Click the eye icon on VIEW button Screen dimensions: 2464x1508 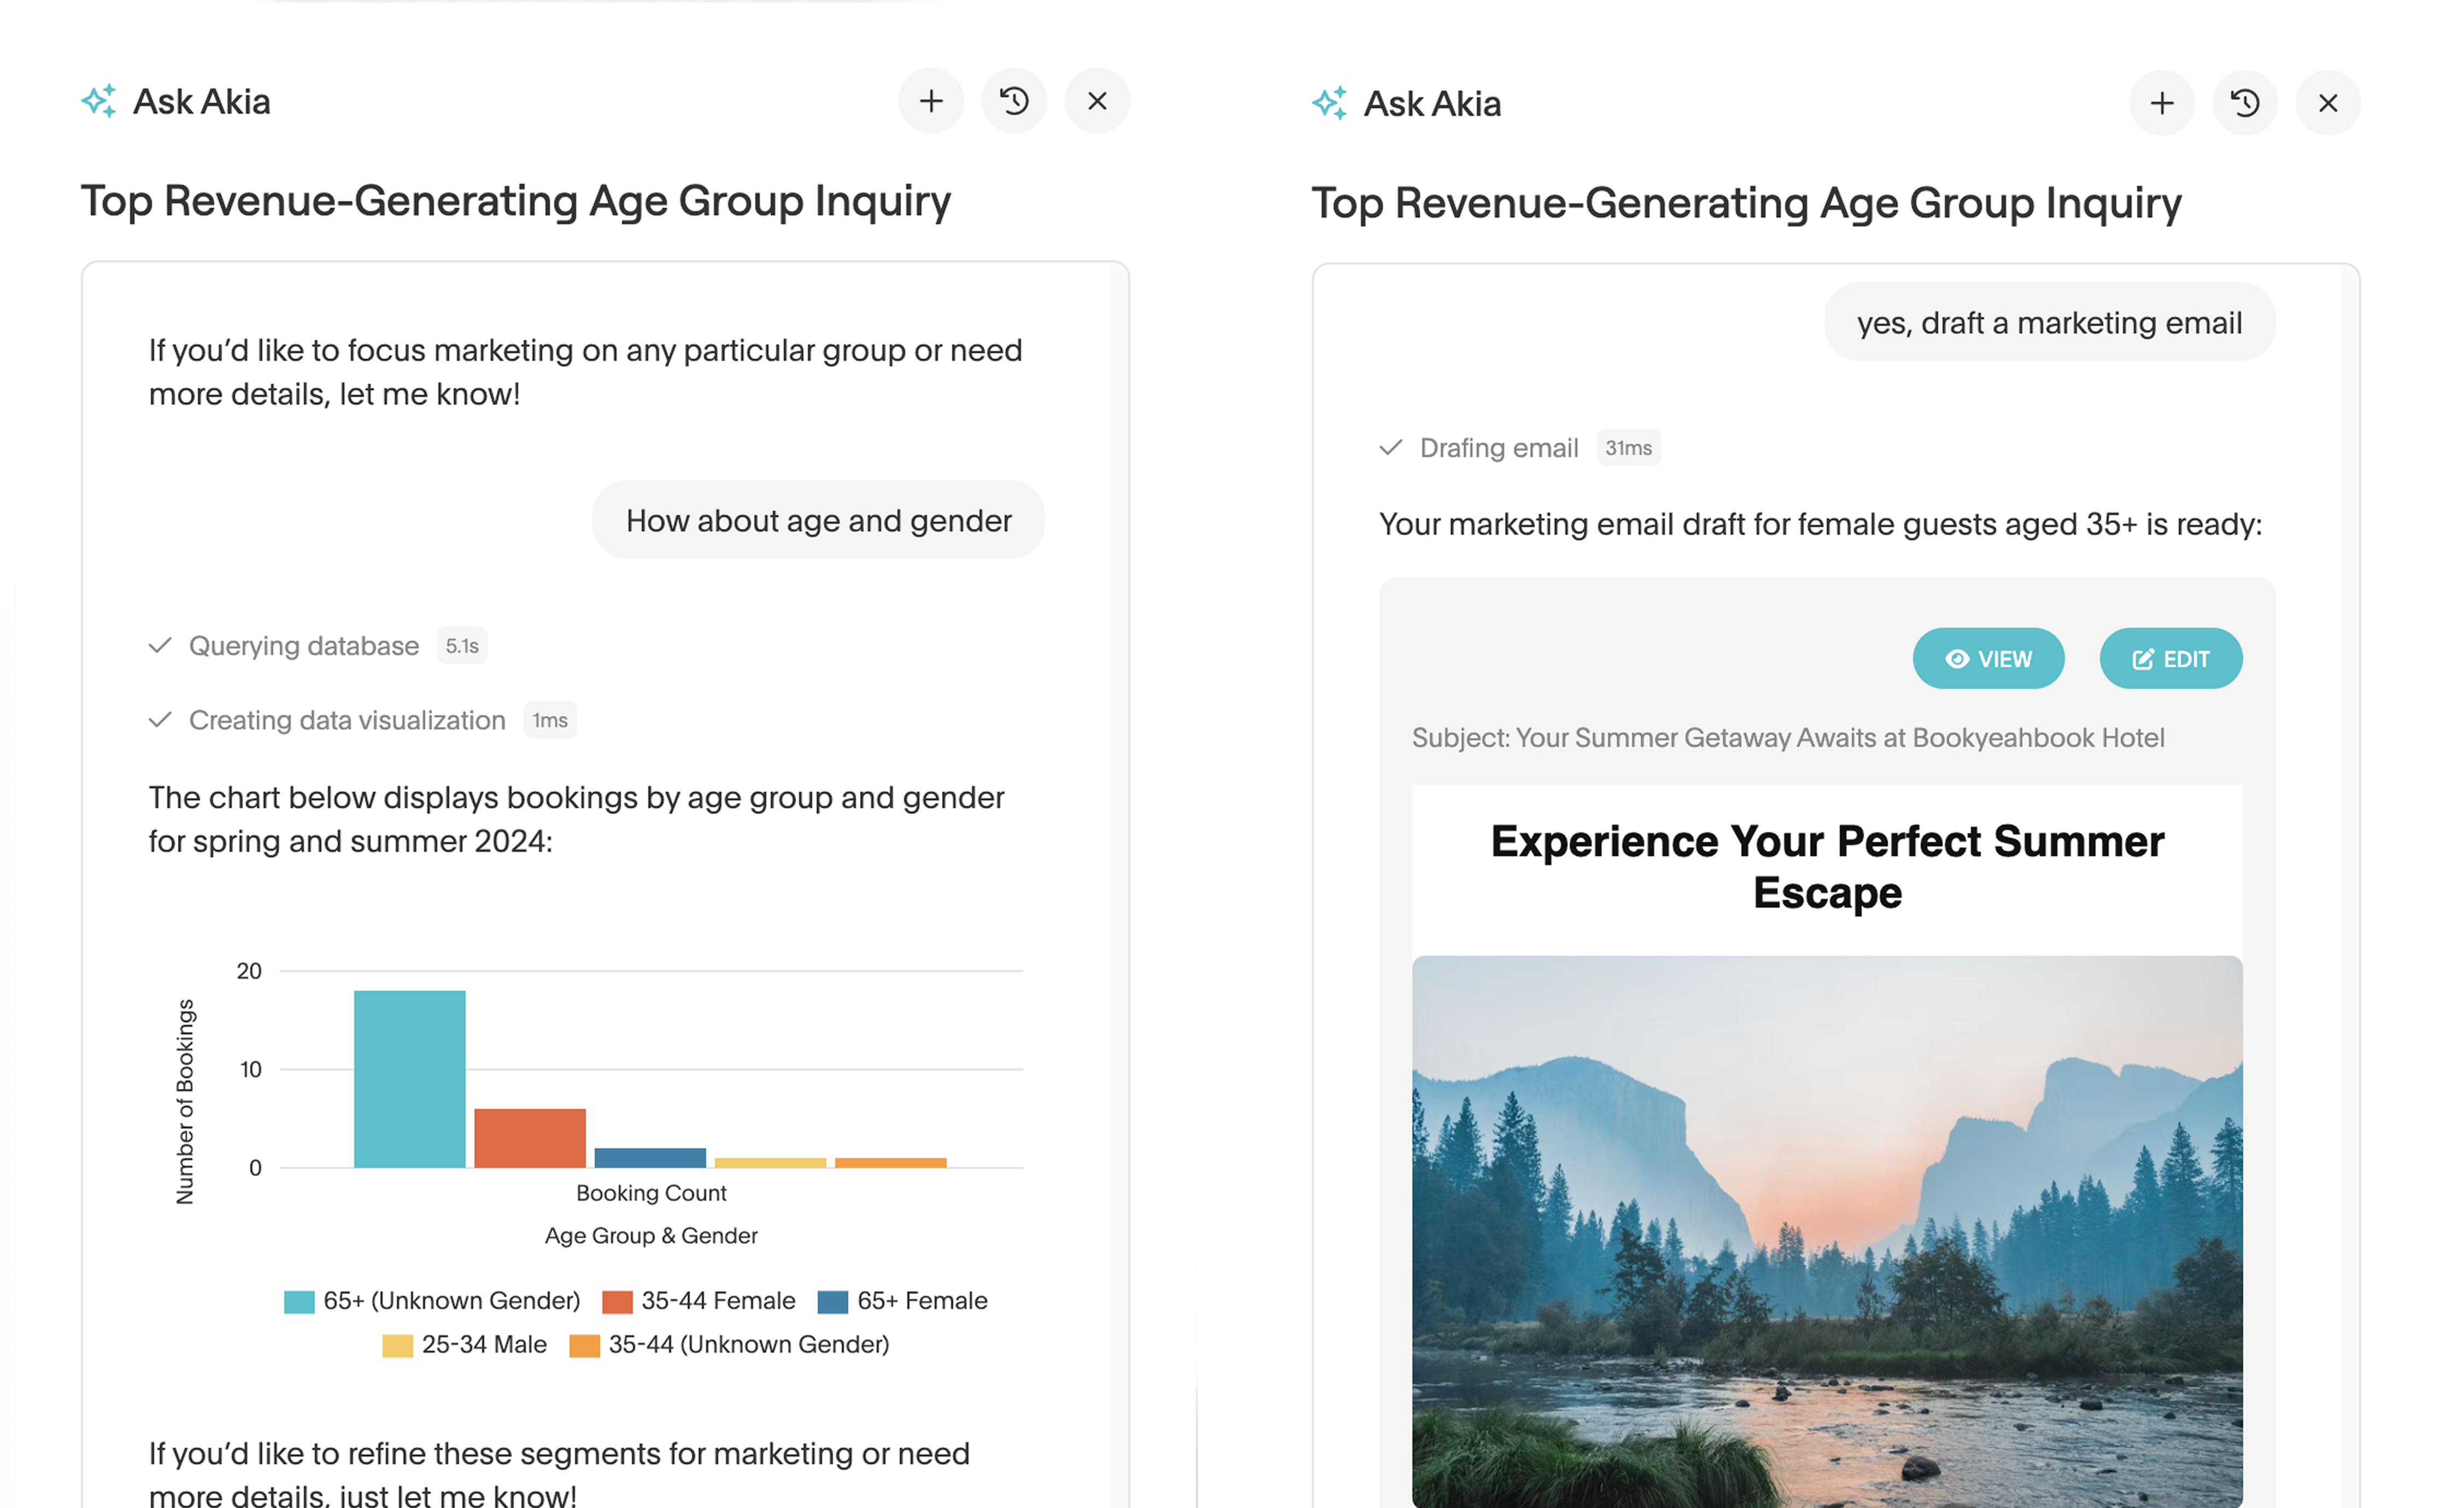(x=1957, y=658)
